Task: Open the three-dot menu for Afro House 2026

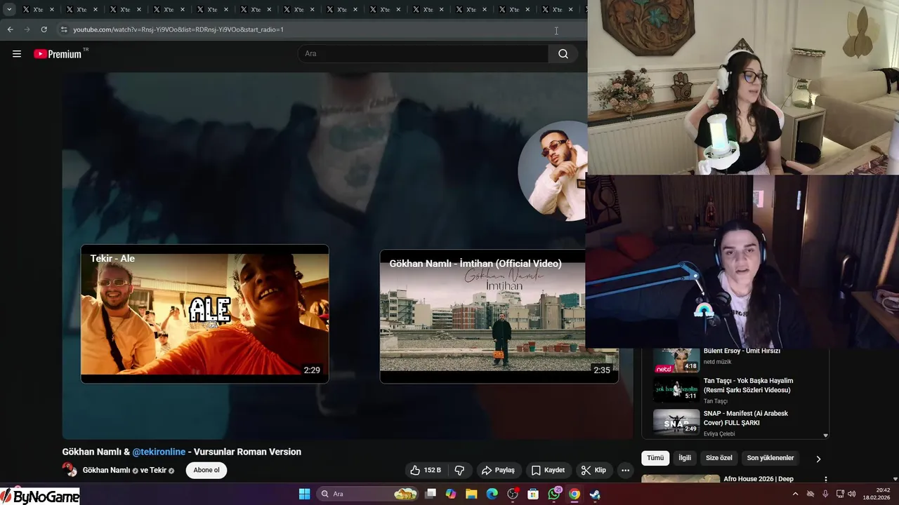Action: [825, 479]
